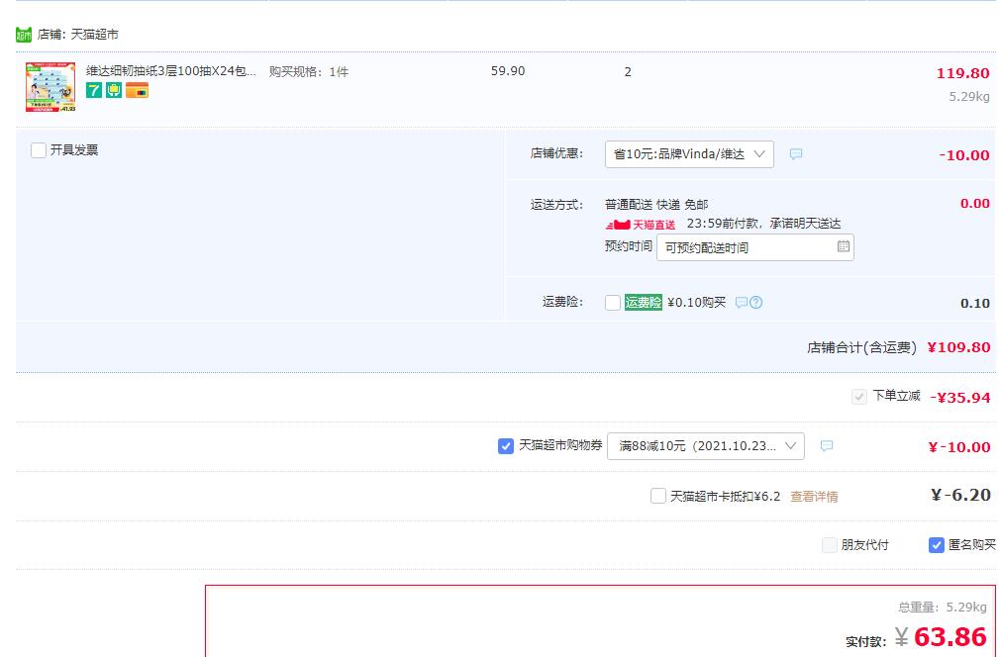Open the 店铺优惠 Vinda discount dropdown
The width and height of the screenshot is (999, 657).
point(689,154)
